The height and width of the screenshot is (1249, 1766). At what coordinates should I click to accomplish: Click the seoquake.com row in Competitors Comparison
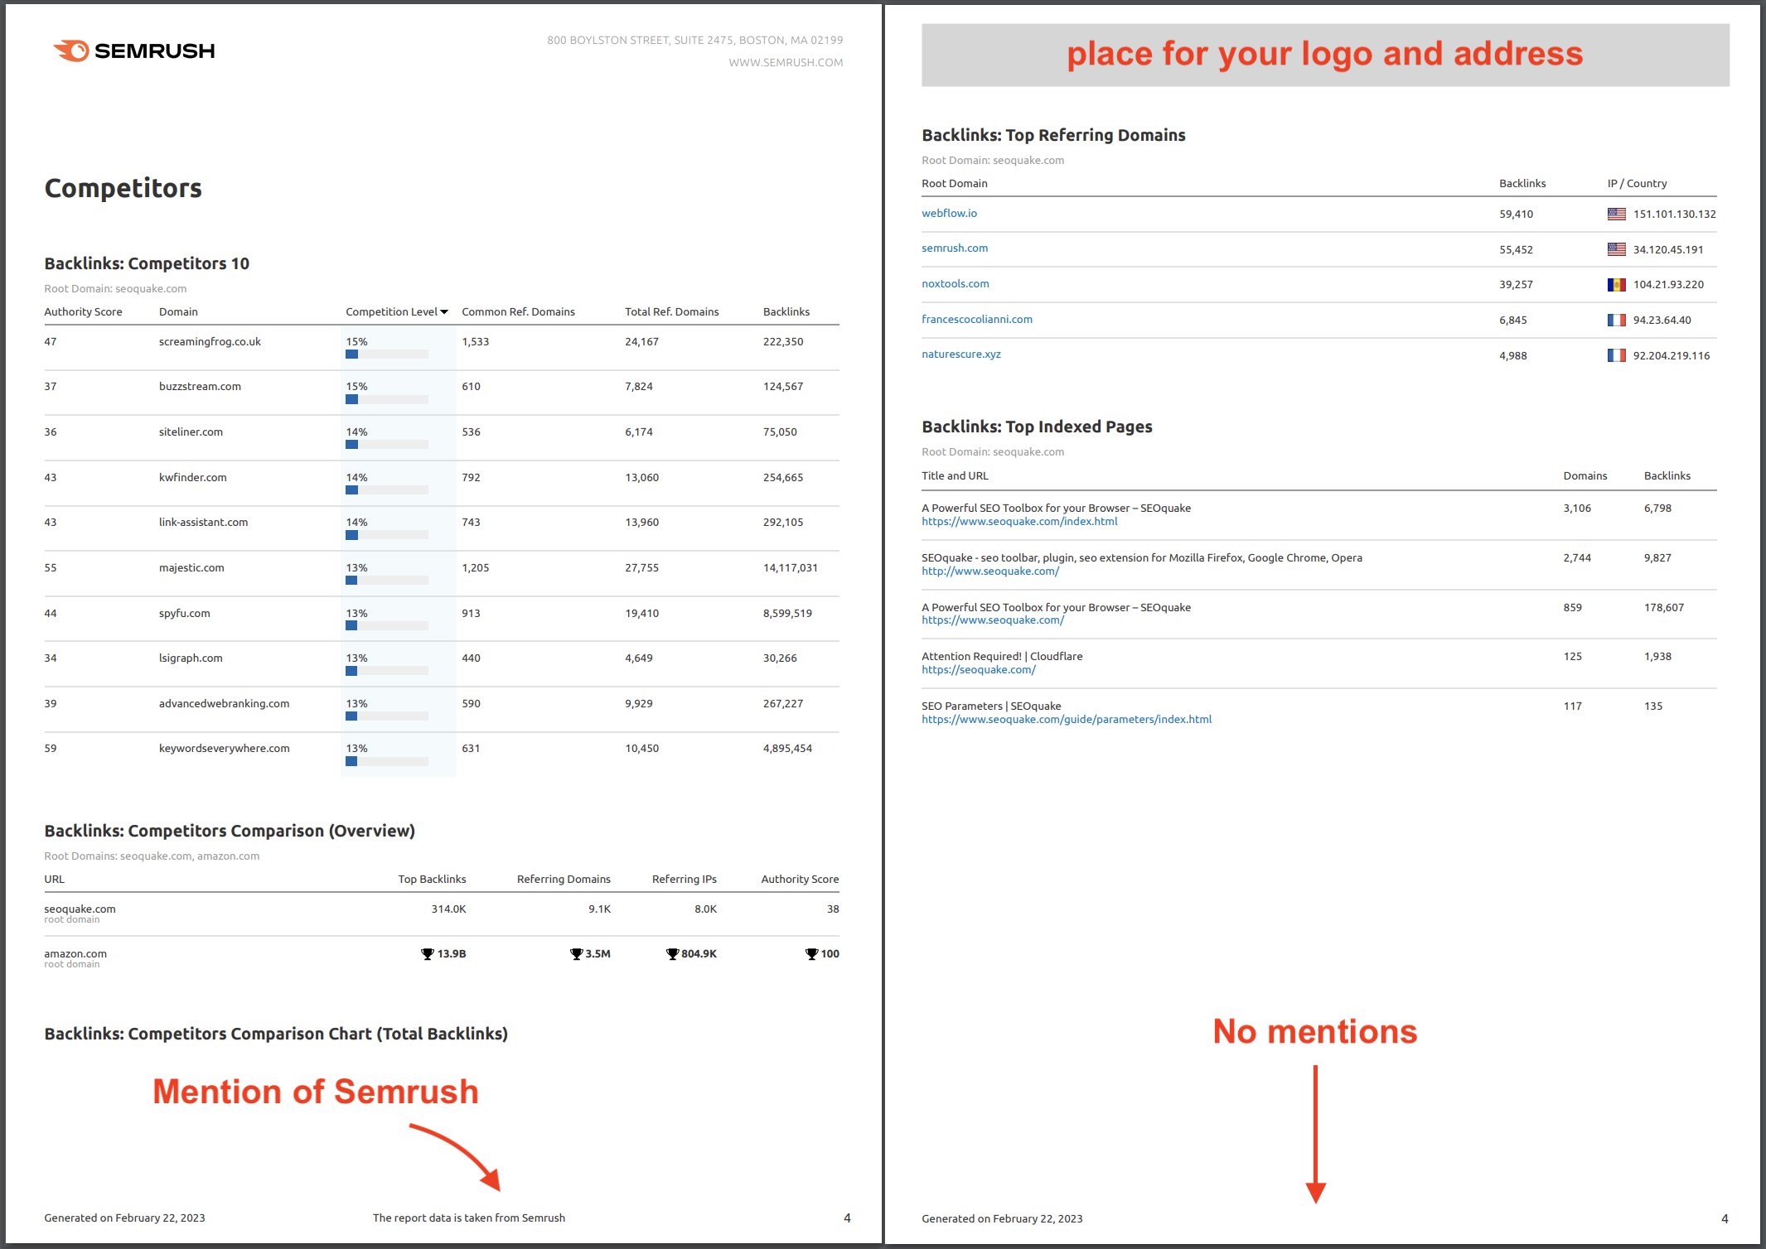pyautogui.click(x=442, y=914)
